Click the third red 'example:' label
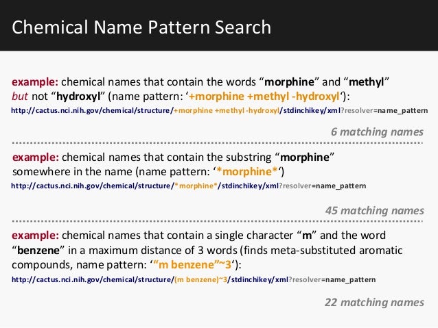Screen dimensions: 438x328 (x=35, y=236)
